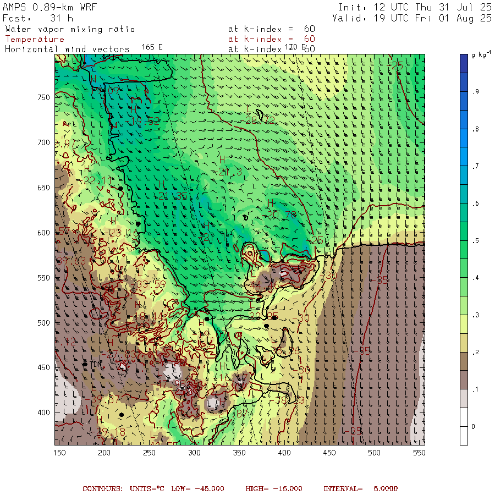Image resolution: width=495 pixels, height=495 pixels.
Task: Click the '165 E' longitude label
Action: coord(152,47)
